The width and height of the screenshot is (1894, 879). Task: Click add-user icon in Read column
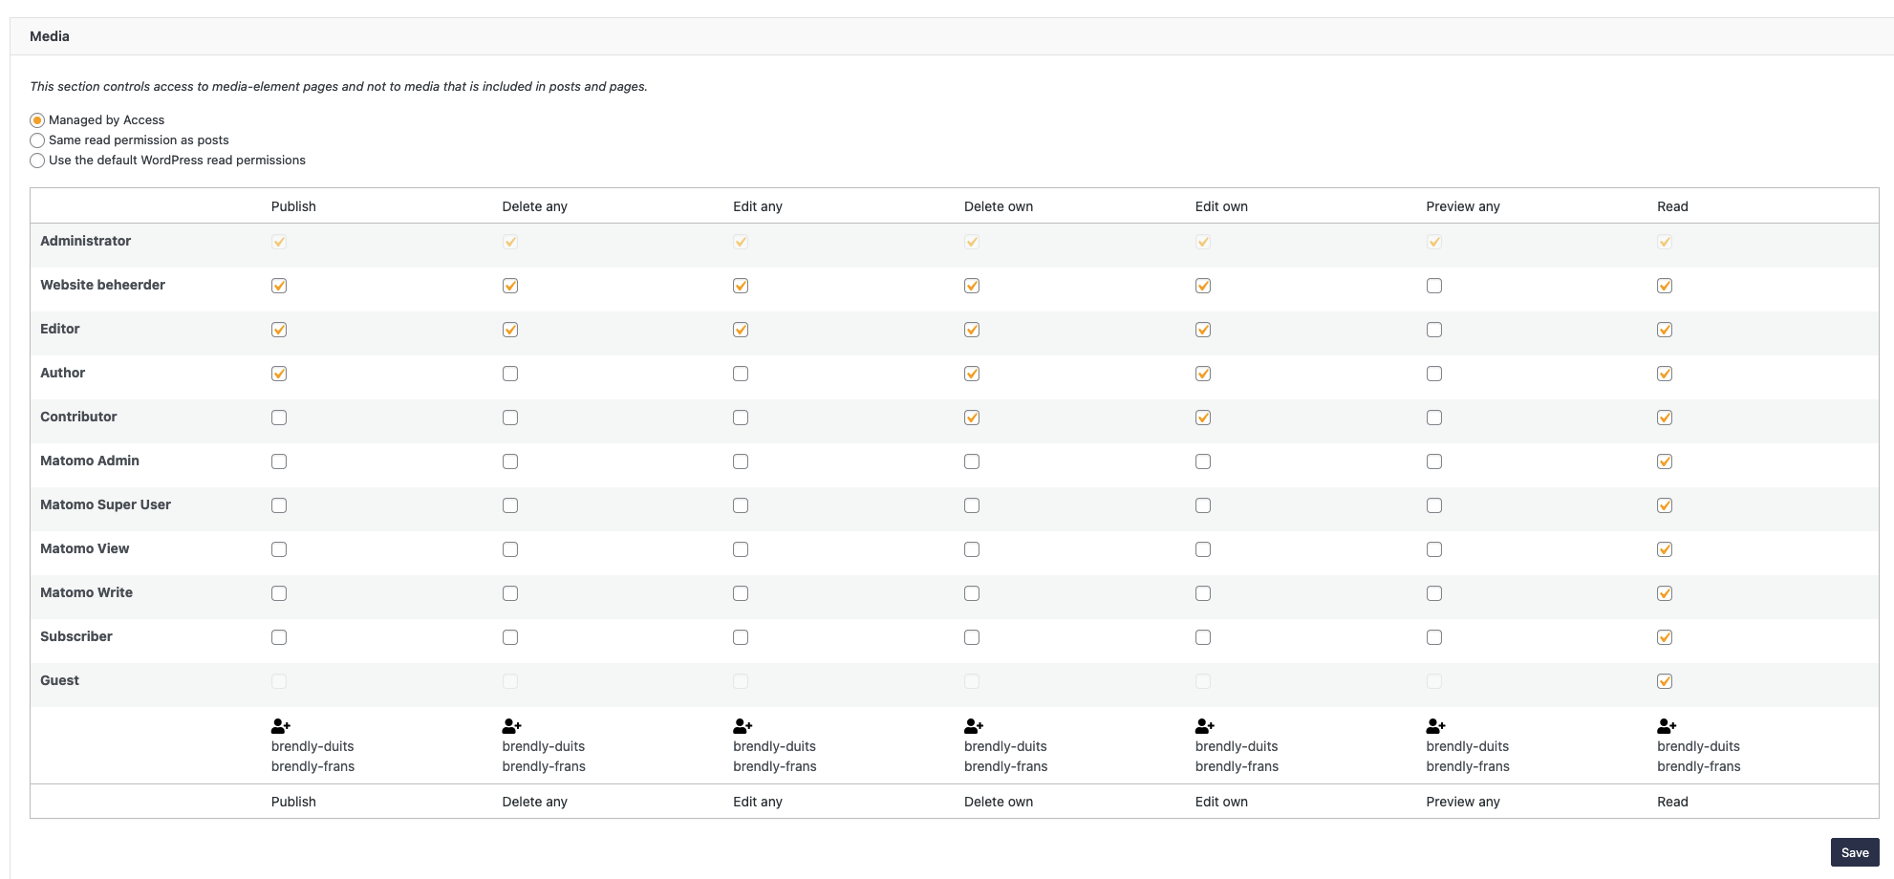coord(1667,726)
